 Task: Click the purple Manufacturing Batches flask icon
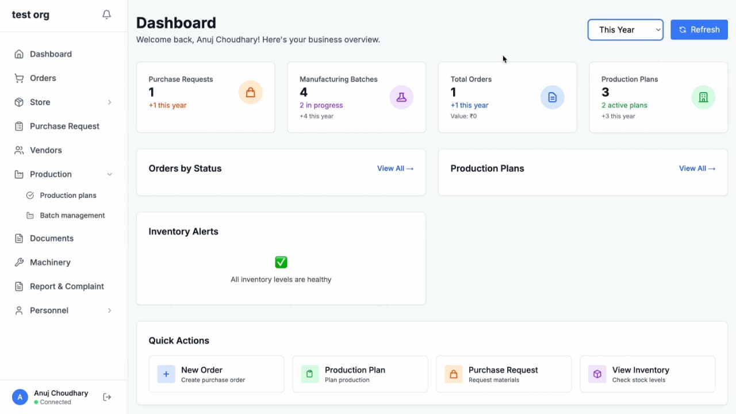(401, 97)
